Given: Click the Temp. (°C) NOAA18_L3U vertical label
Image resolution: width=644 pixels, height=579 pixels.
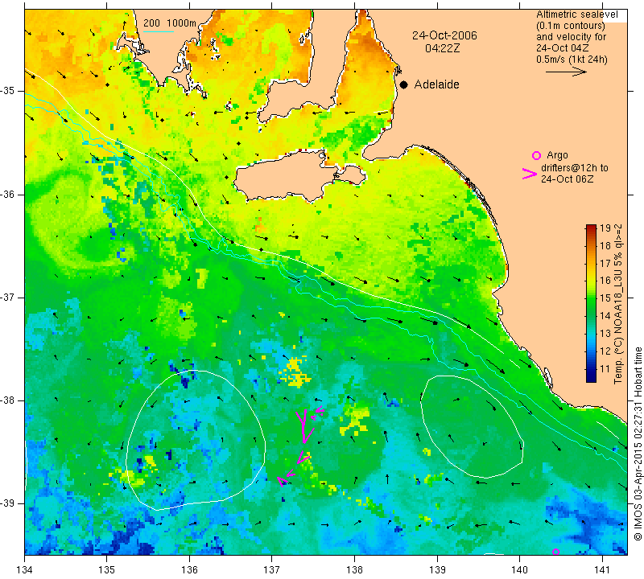Looking at the screenshot, I should 618,304.
